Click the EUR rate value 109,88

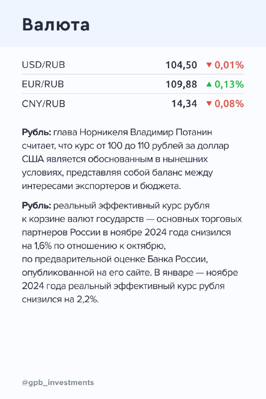pyautogui.click(x=181, y=84)
